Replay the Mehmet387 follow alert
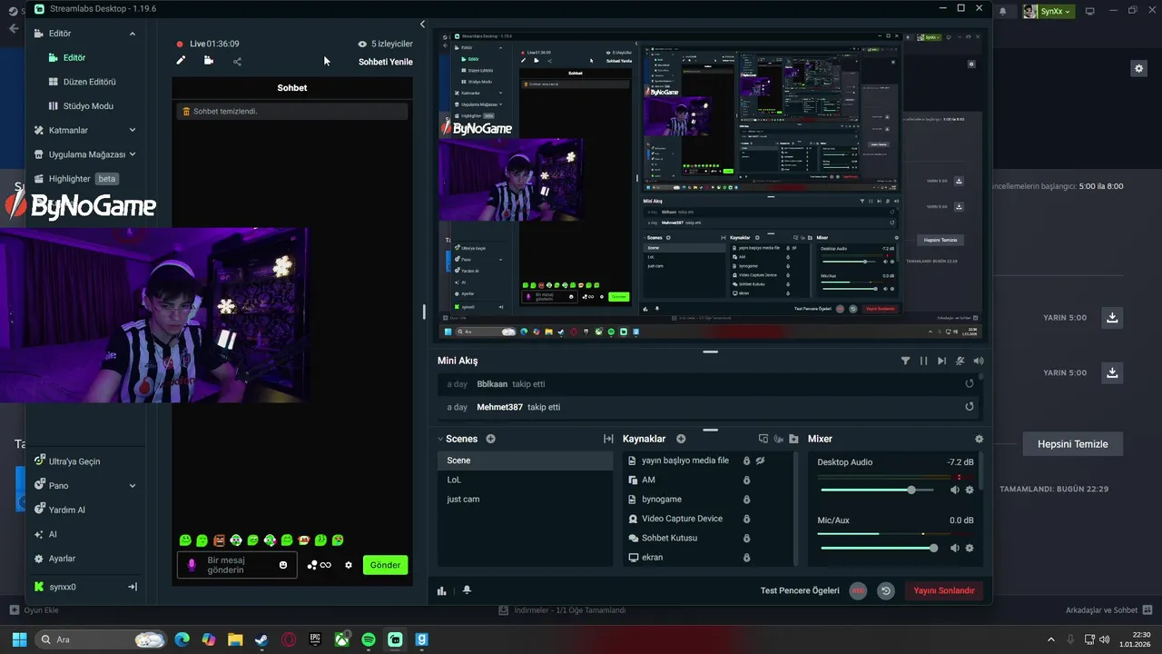Viewport: 1162px width, 654px height. [x=970, y=407]
